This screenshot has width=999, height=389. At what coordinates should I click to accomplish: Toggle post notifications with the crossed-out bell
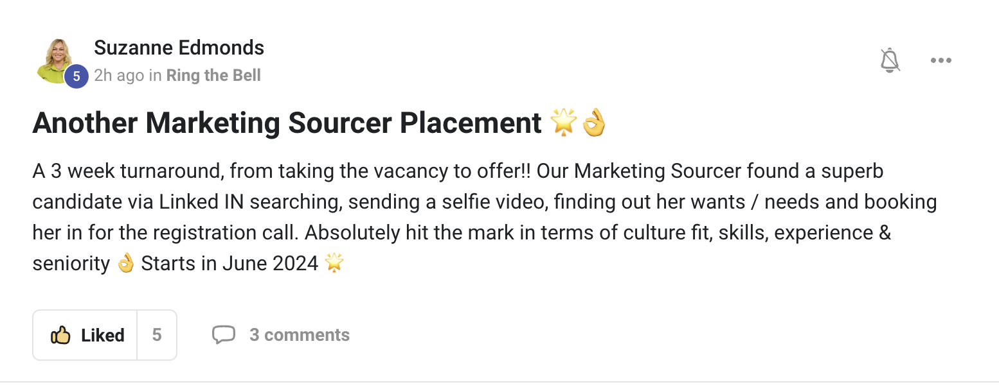pos(890,60)
